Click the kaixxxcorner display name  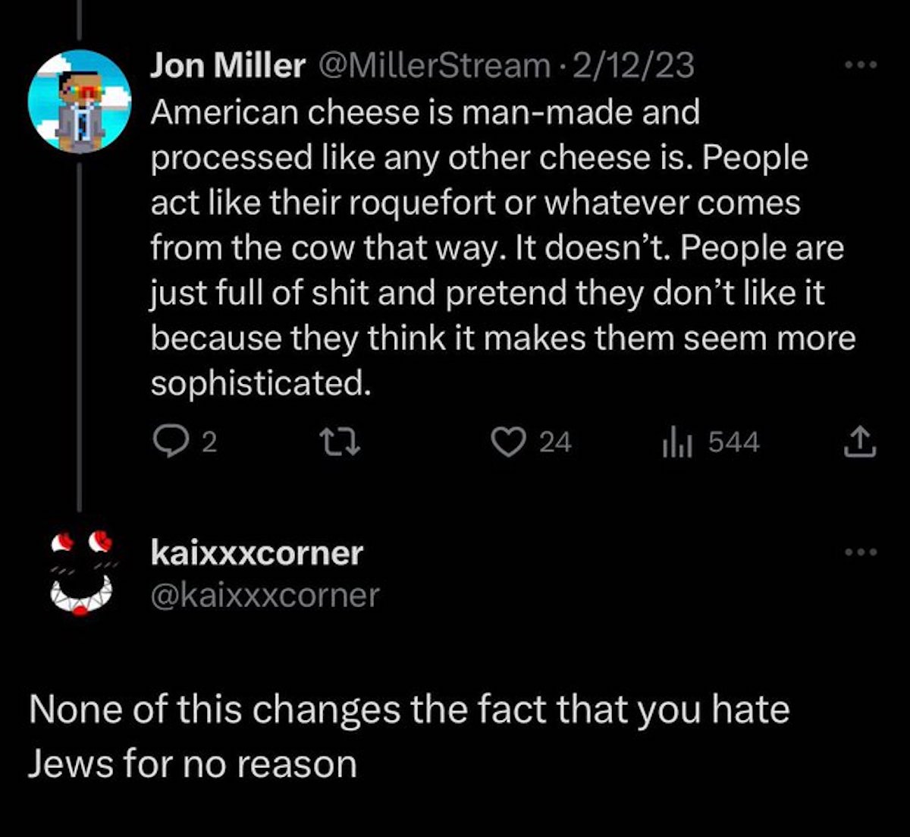click(256, 552)
